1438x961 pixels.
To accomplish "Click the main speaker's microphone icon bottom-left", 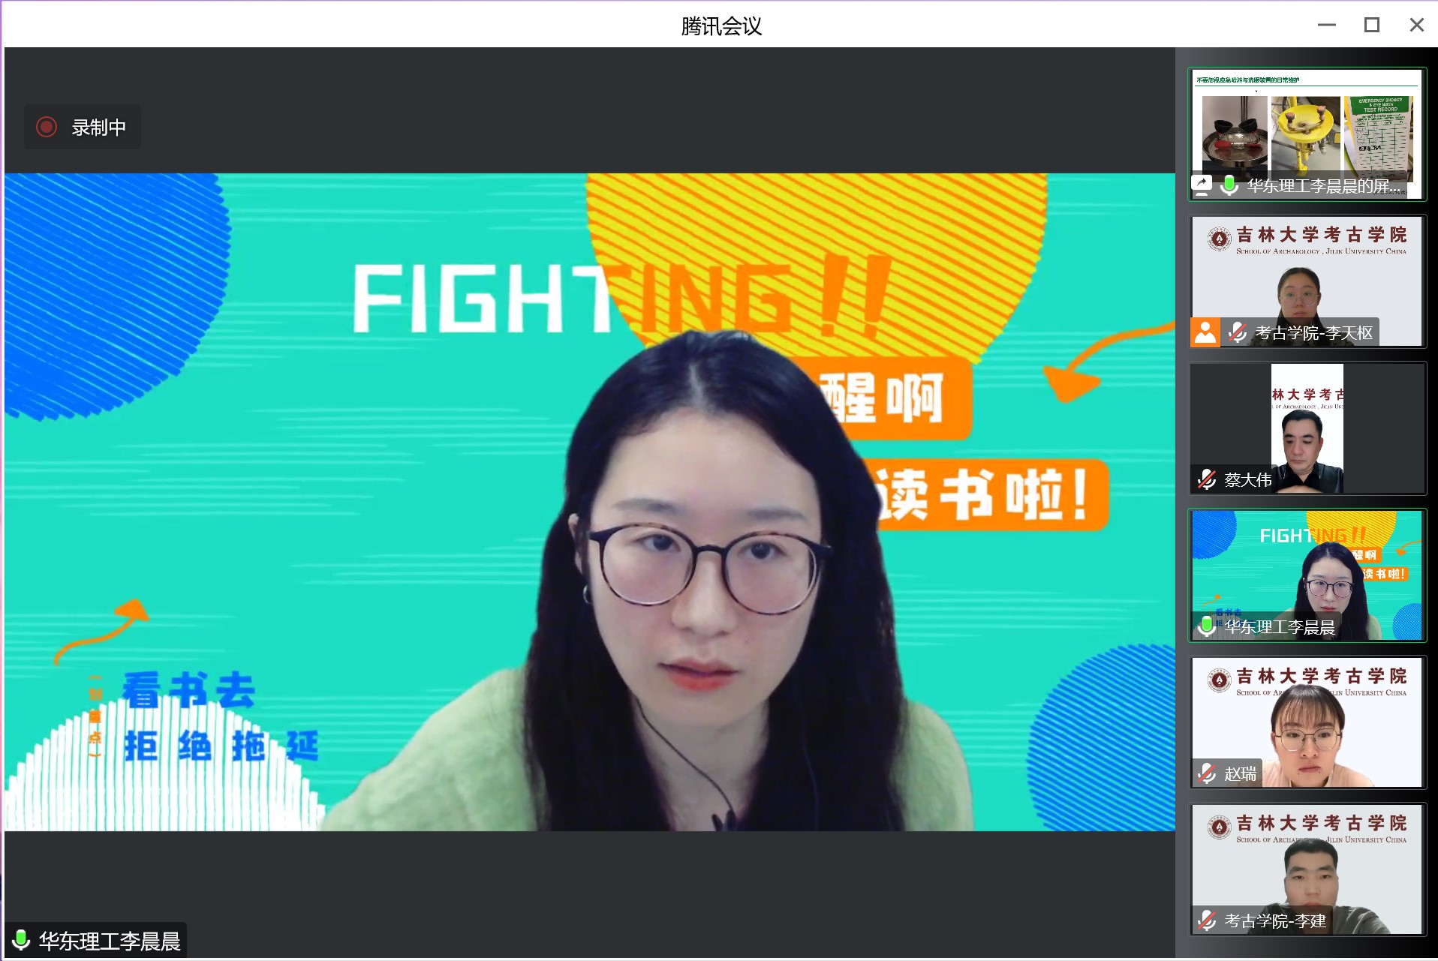I will (21, 941).
